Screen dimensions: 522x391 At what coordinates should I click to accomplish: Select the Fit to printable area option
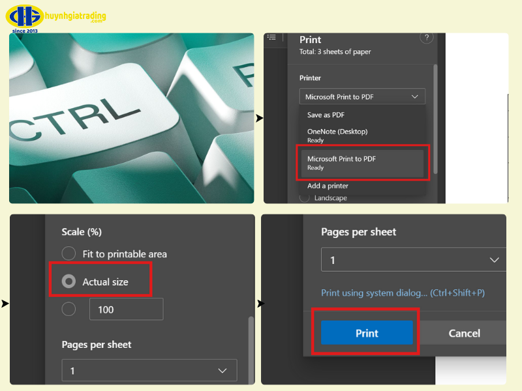click(x=69, y=253)
